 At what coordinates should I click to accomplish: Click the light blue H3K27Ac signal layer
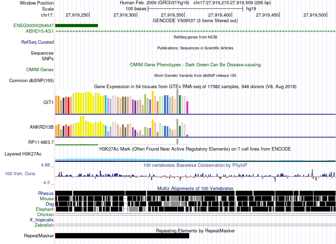[x=120, y=160]
